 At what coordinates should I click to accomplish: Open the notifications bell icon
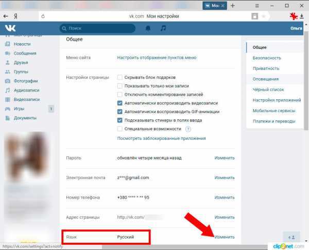(x=148, y=28)
